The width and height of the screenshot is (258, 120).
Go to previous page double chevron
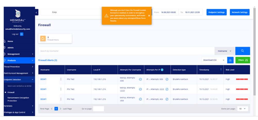click(52, 109)
